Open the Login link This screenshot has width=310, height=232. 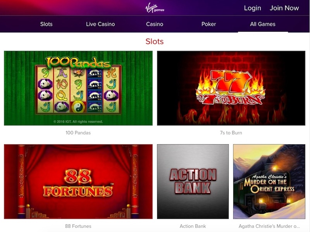[x=253, y=8]
